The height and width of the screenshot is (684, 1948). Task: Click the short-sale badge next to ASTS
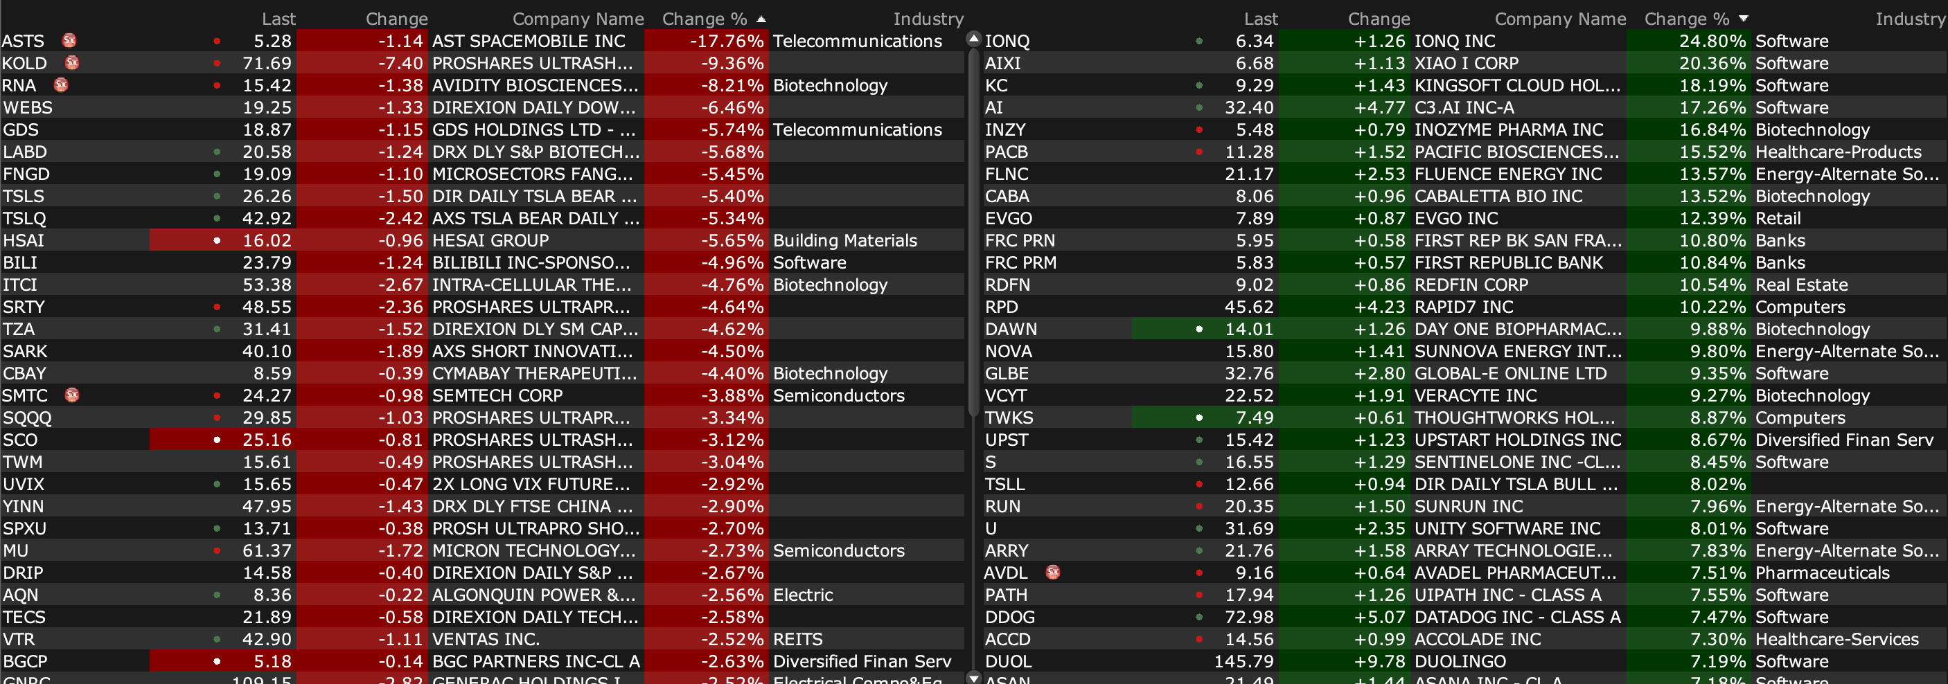(x=69, y=40)
